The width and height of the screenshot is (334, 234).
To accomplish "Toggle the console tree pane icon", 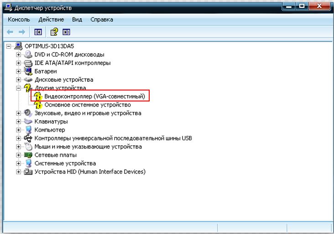I will 38,32.
